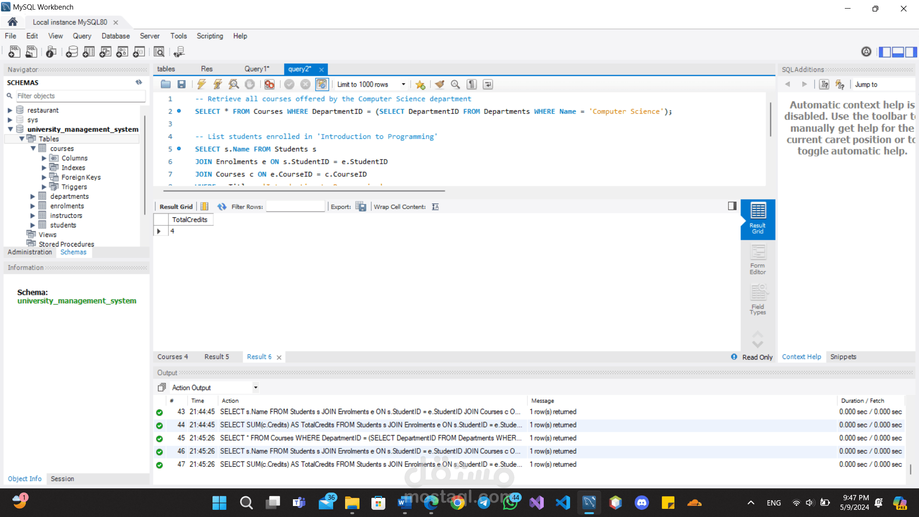Open SQL file using the folder icon
Image resolution: width=919 pixels, height=517 pixels.
[x=166, y=84]
